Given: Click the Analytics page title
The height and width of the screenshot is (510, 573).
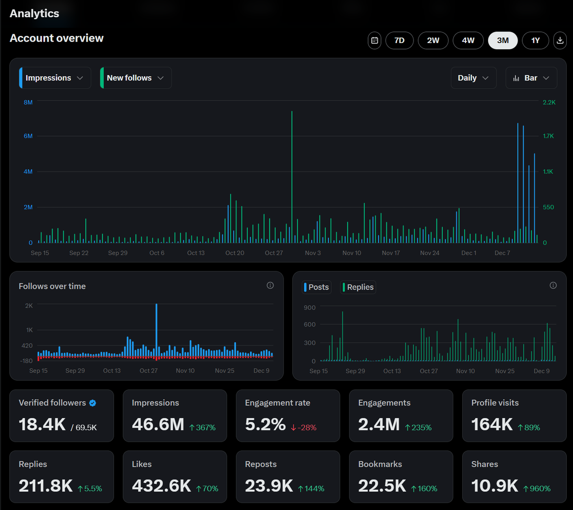Looking at the screenshot, I should pyautogui.click(x=34, y=13).
